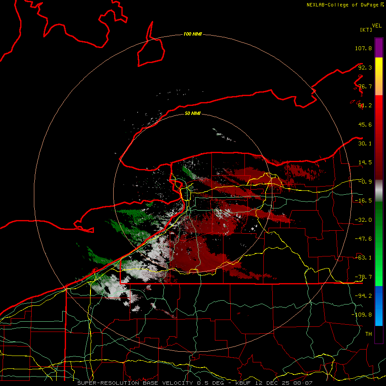Click the 107.8 scale value
Screen dimensions: 386x386
tap(363, 48)
